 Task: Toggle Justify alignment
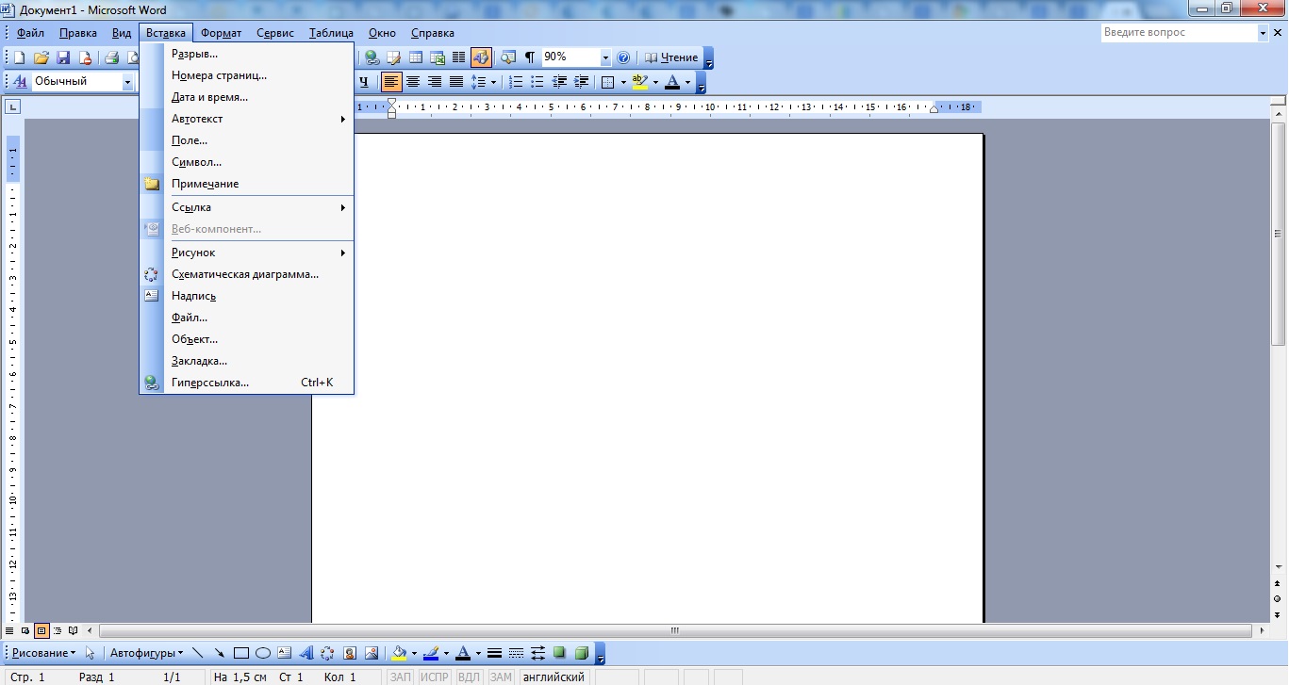(456, 82)
